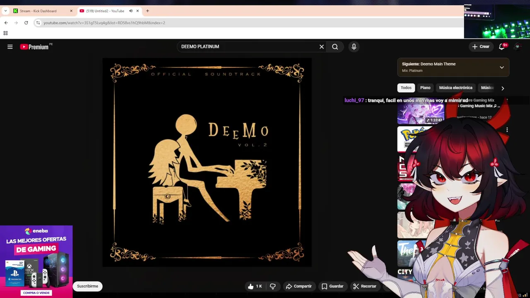This screenshot has width=530, height=298.
Task: Close the Kick Dashboard browser tab
Action: coord(71,11)
